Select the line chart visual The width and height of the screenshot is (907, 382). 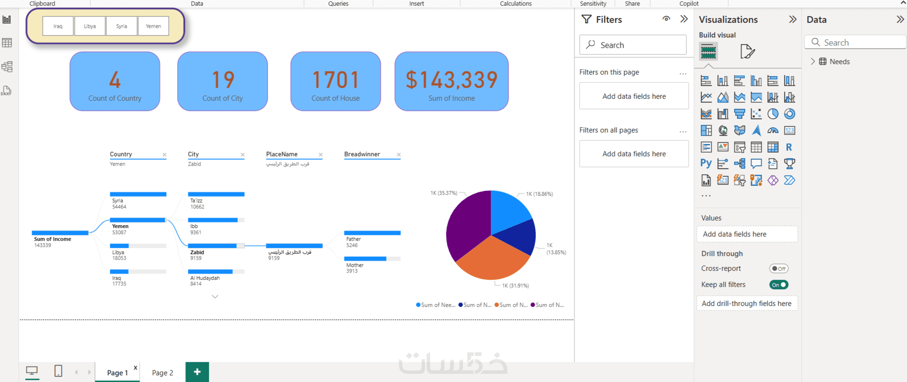click(706, 97)
